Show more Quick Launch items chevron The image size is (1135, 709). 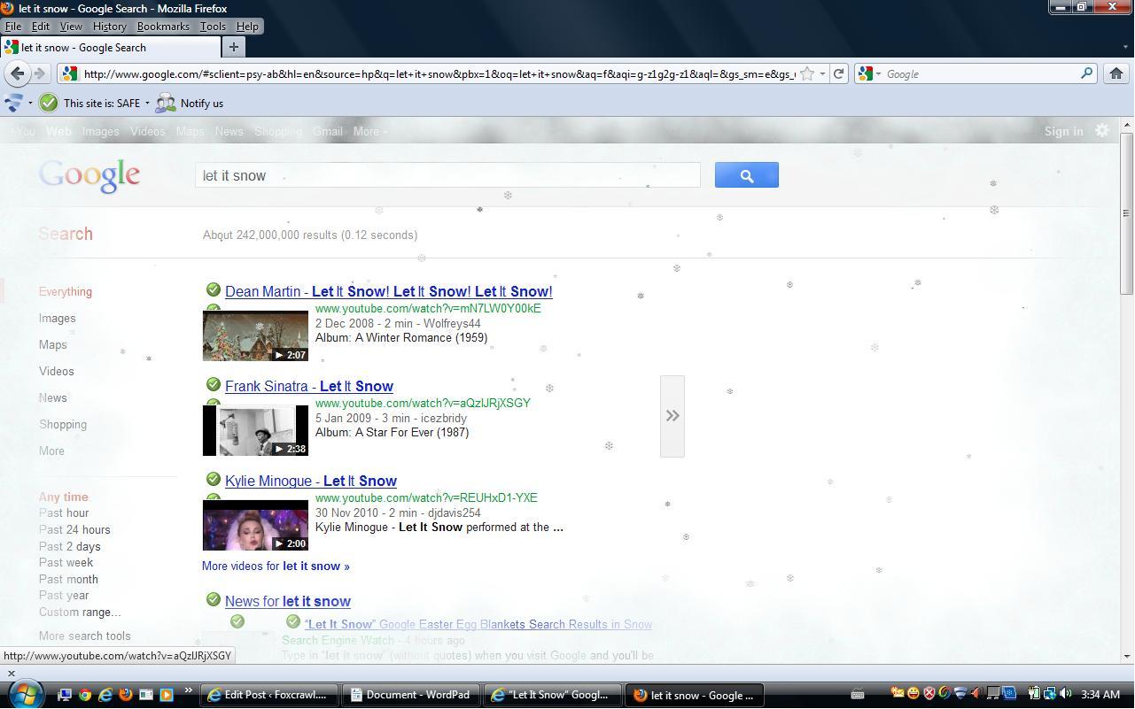(x=188, y=691)
